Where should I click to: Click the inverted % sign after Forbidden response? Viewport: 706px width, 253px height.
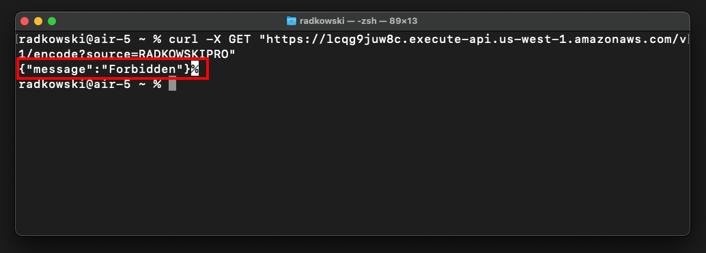(195, 69)
